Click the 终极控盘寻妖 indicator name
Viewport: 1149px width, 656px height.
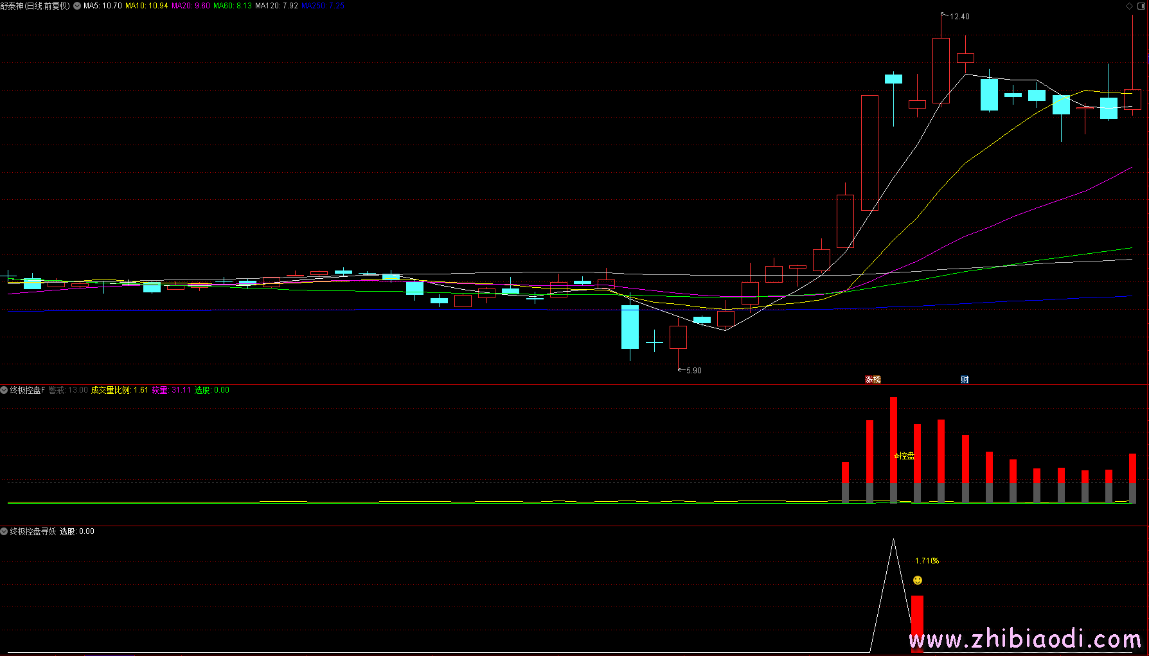(x=33, y=531)
